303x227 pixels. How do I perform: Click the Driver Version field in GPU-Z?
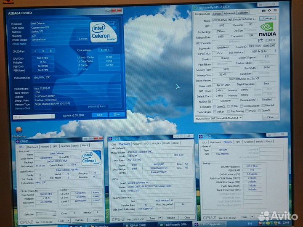[244, 79]
